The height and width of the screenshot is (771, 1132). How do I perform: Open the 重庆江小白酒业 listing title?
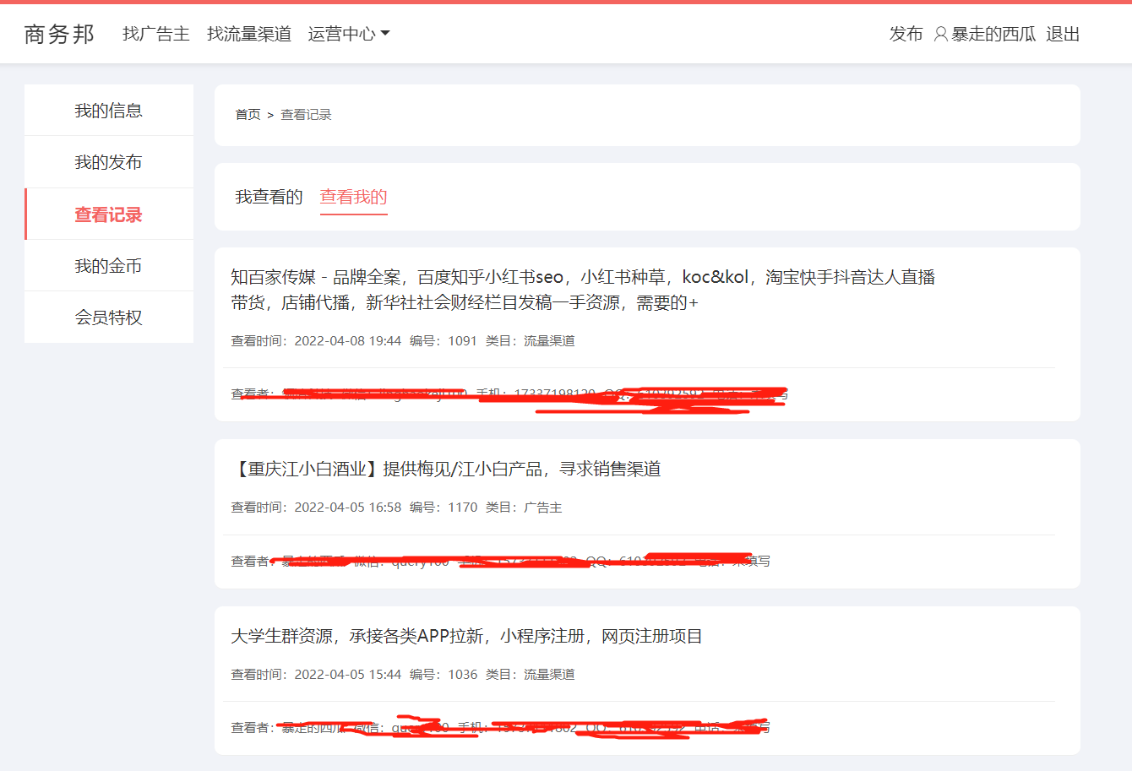click(446, 469)
